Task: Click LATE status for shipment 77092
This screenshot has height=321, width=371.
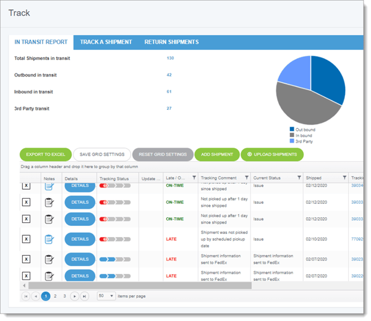Action: pyautogui.click(x=171, y=240)
